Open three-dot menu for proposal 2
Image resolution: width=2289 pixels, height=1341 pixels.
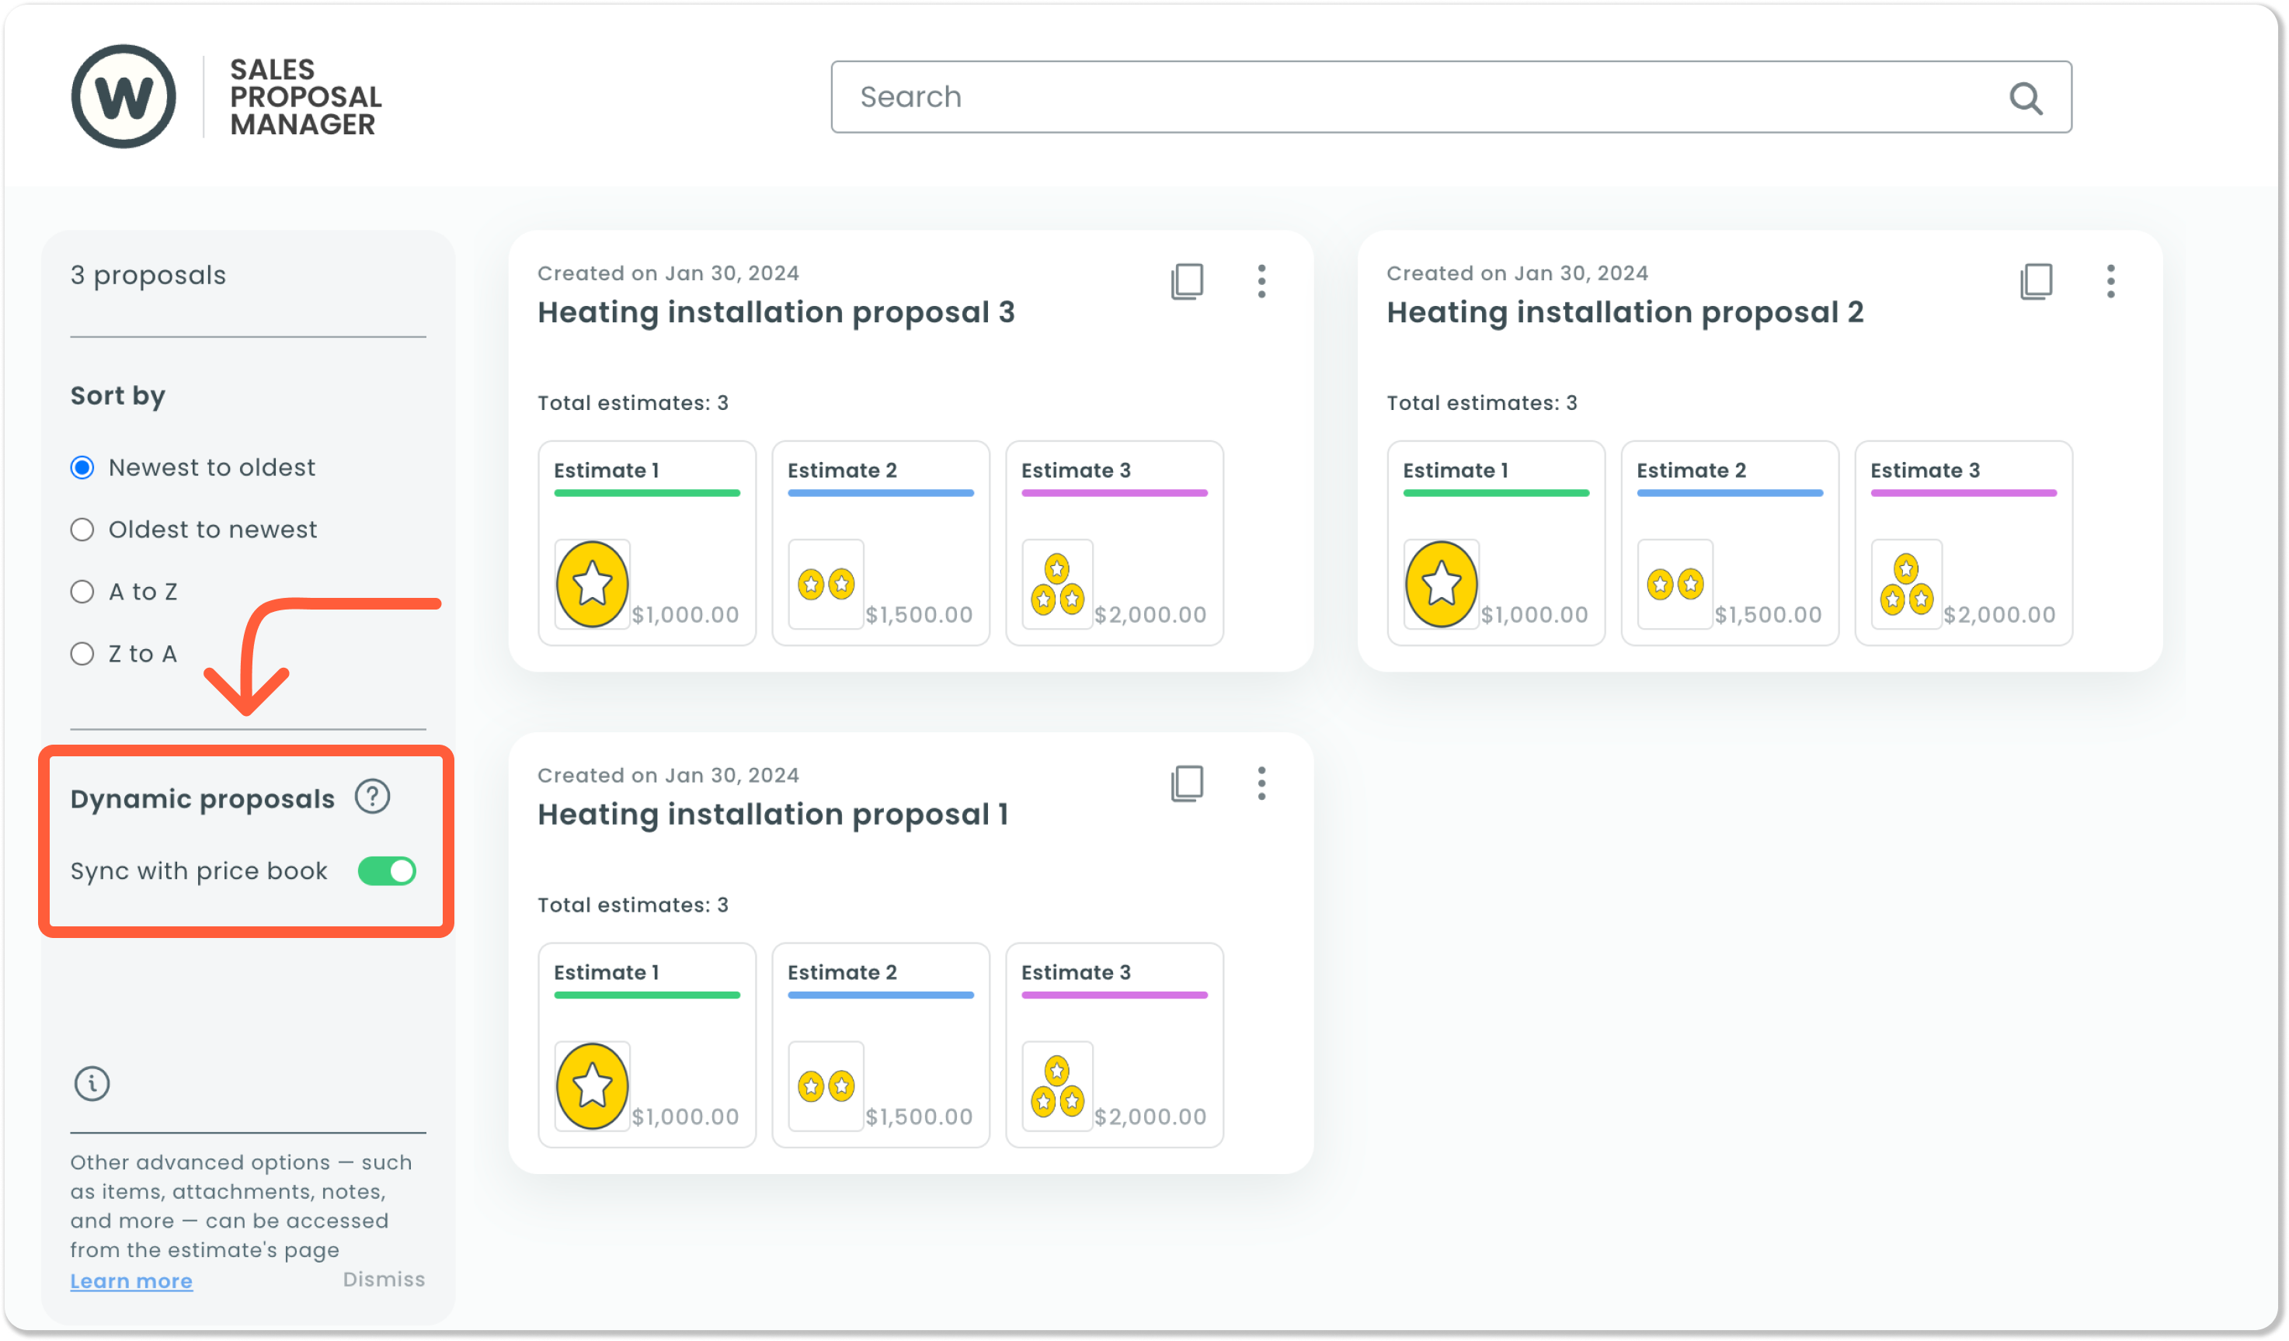pos(2110,281)
